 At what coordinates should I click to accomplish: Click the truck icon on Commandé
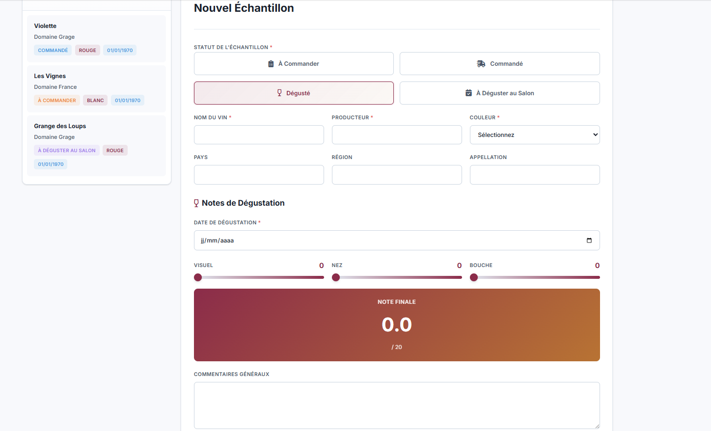tap(481, 64)
